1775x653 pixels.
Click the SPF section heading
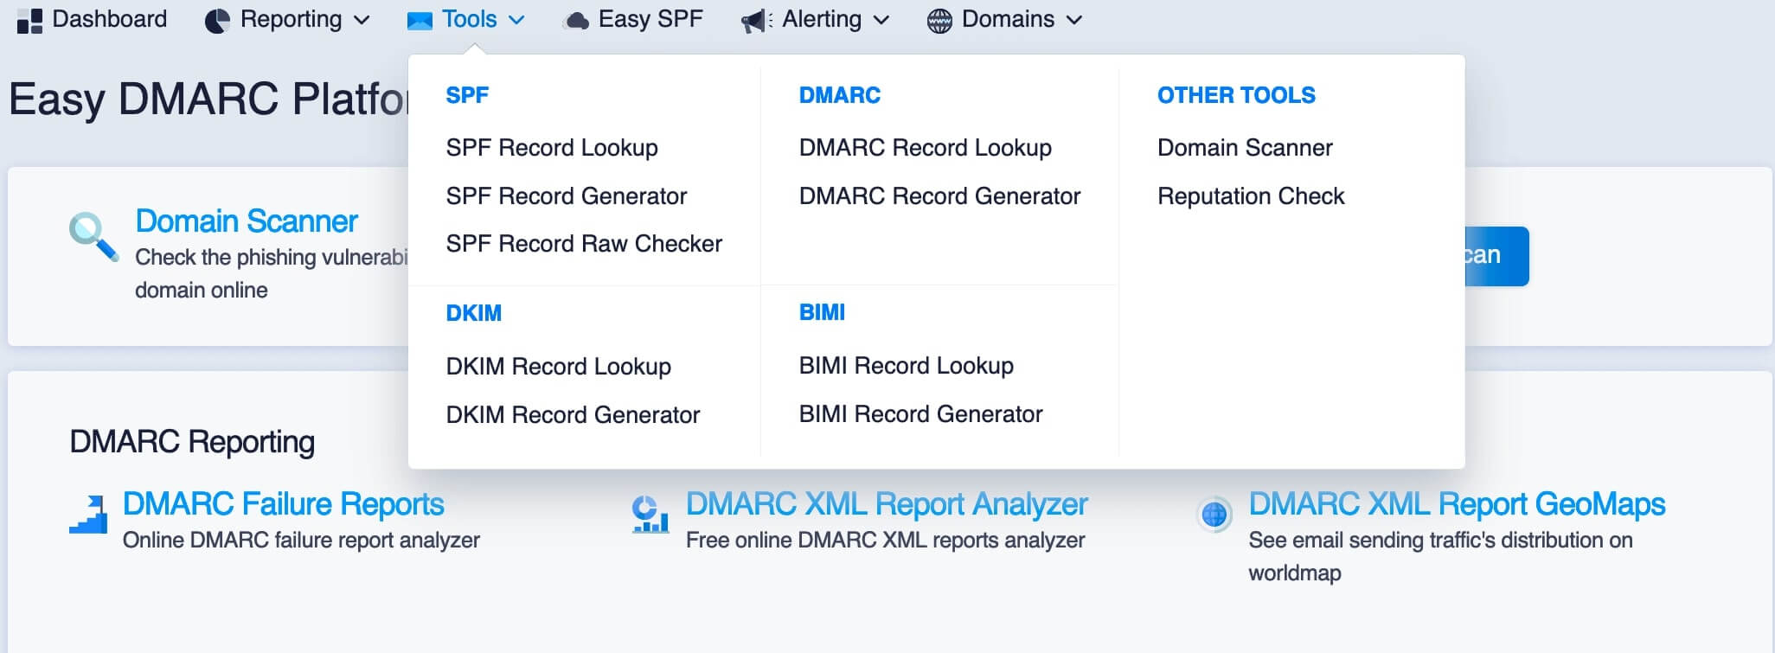[467, 95]
